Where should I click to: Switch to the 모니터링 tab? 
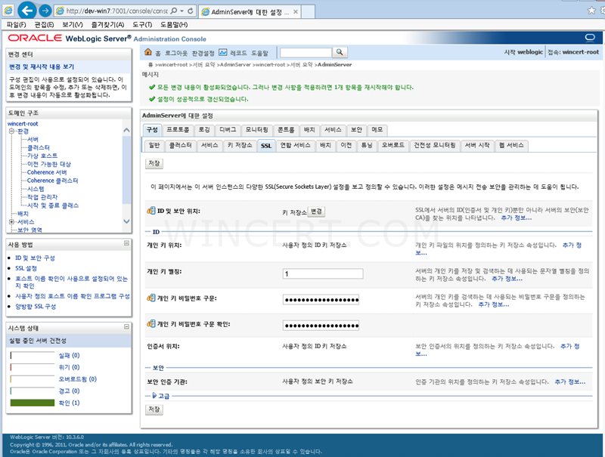click(256, 130)
